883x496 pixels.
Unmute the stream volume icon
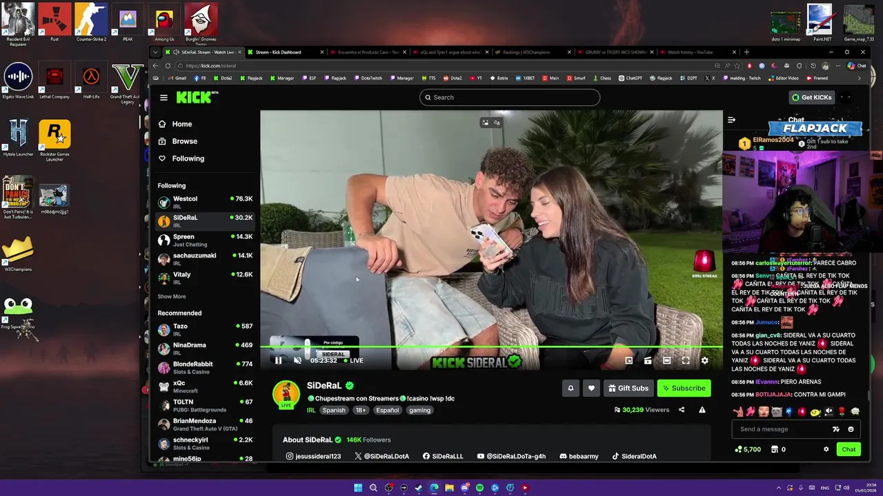pyautogui.click(x=297, y=360)
